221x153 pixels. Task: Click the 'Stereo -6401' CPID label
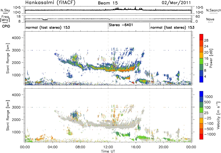point(121,25)
